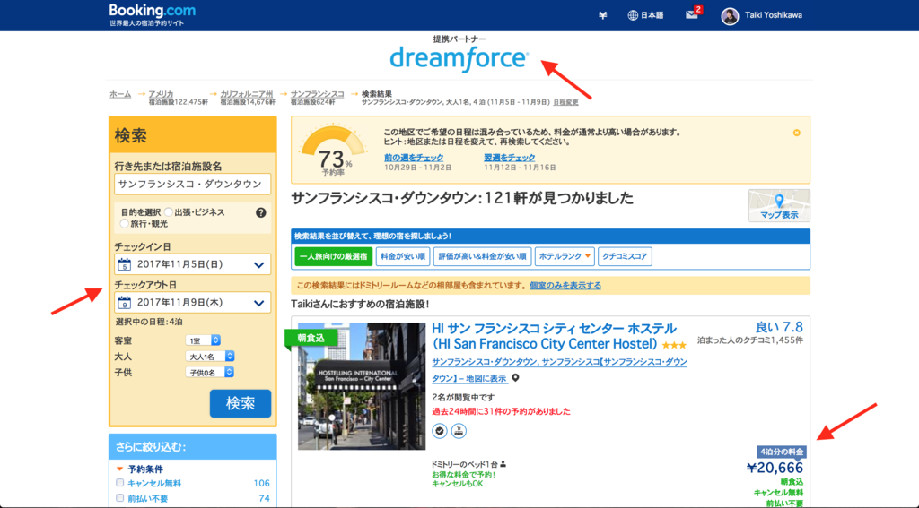Click the キャンセル無料 filter label
This screenshot has width=919, height=508.
click(154, 484)
